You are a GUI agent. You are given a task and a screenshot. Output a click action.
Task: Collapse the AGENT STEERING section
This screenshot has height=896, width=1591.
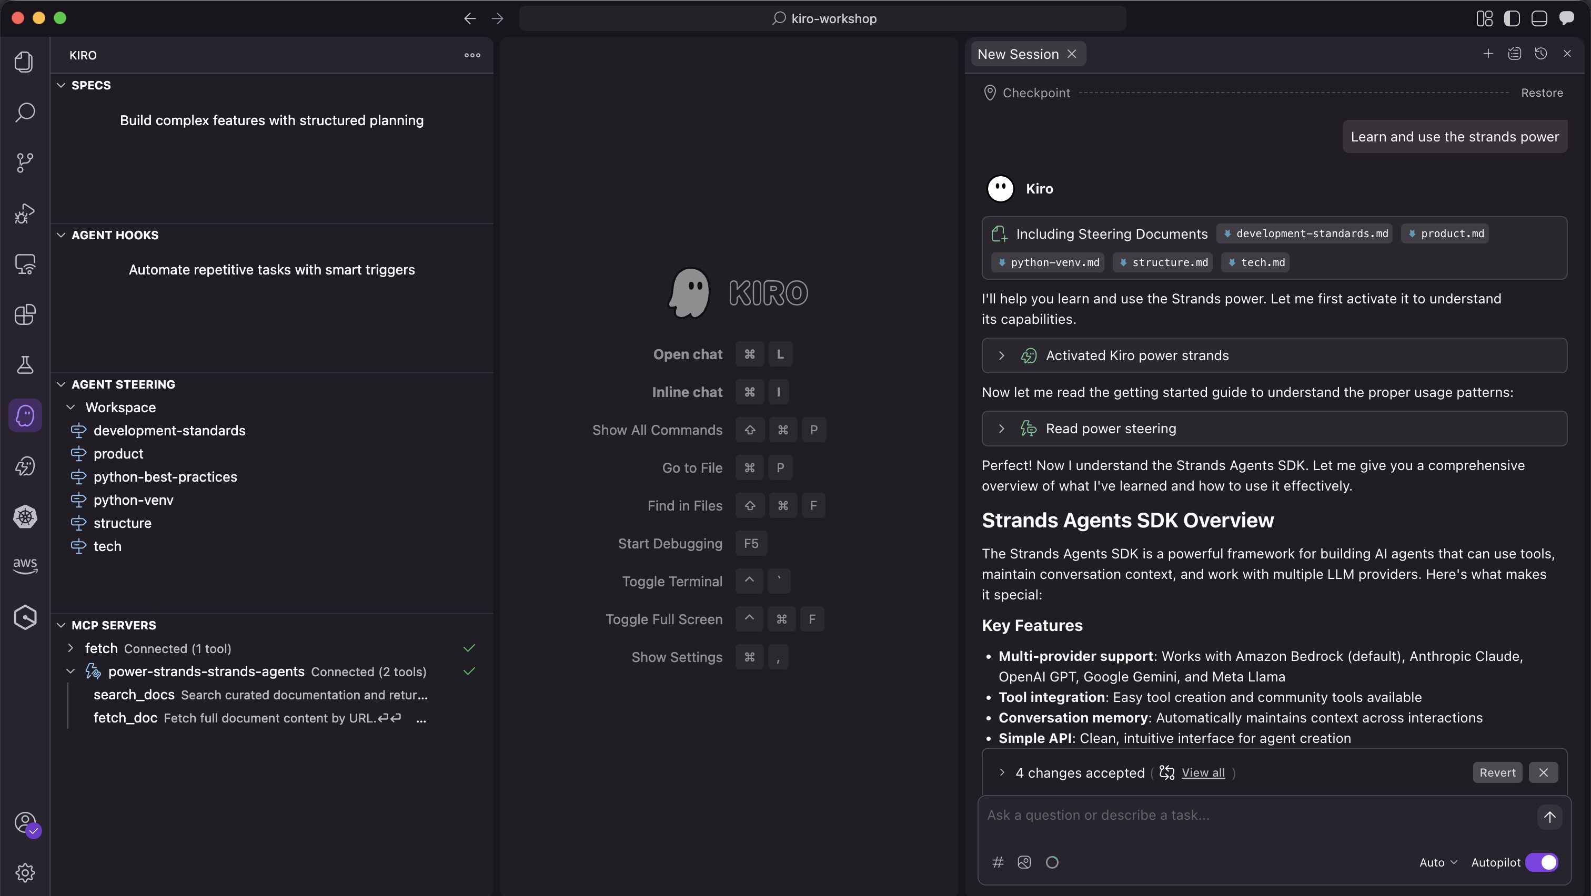61,384
